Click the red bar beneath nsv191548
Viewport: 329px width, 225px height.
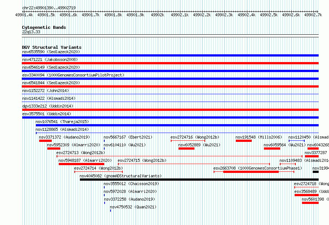244,141
